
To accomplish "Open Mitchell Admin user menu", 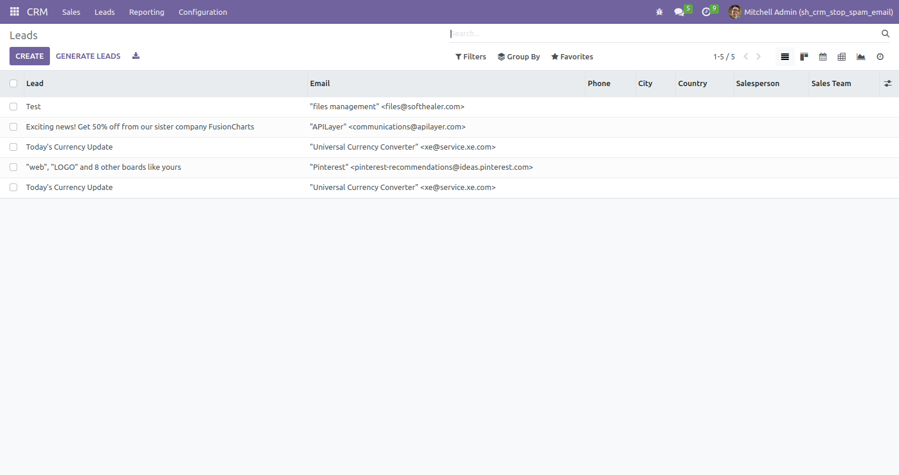I will pyautogui.click(x=810, y=12).
